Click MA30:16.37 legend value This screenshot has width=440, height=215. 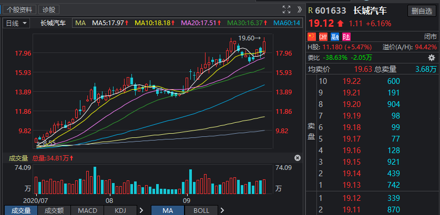(248, 23)
